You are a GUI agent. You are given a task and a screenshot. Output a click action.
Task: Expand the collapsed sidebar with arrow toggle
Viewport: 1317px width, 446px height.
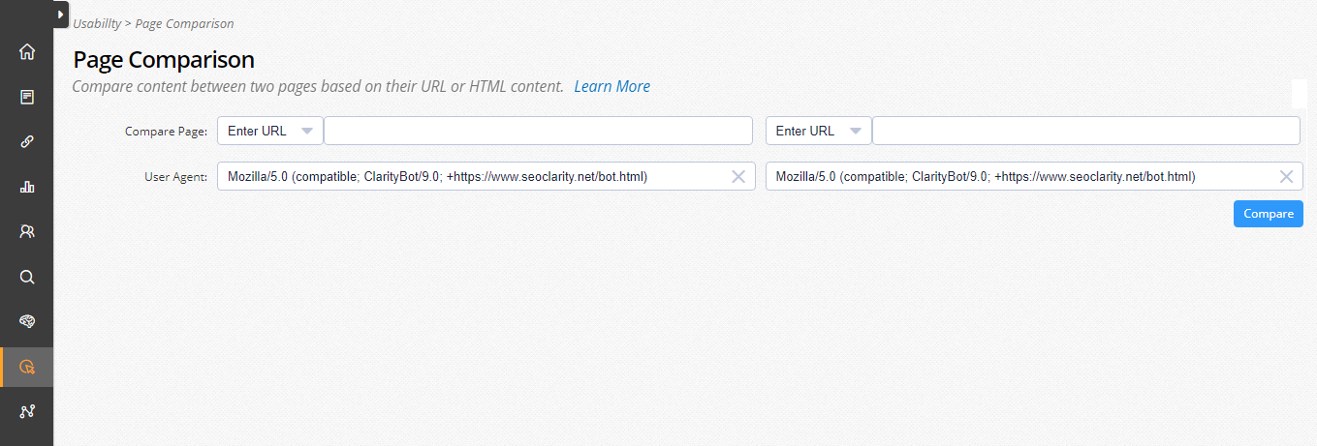point(60,15)
